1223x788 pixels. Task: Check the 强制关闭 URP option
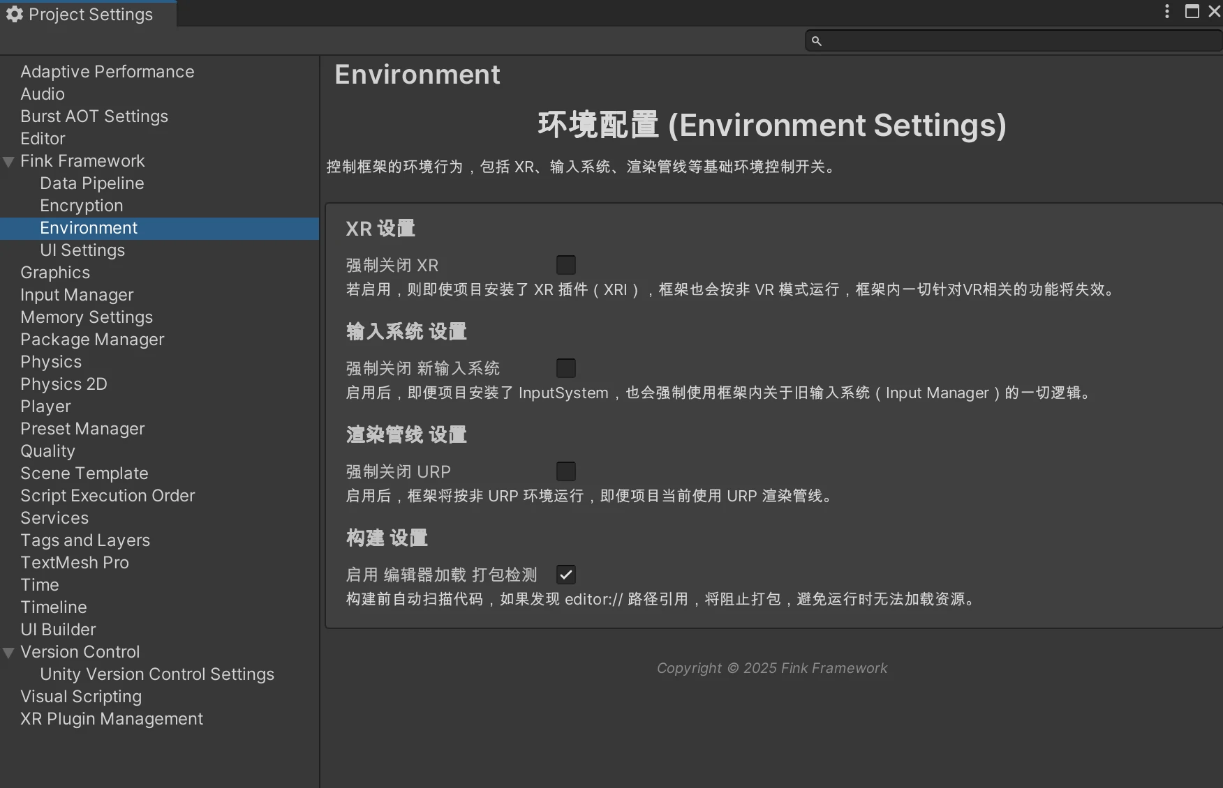(x=565, y=471)
